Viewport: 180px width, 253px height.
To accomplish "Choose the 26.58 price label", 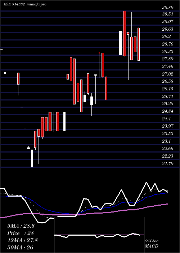I will pos(168,81).
